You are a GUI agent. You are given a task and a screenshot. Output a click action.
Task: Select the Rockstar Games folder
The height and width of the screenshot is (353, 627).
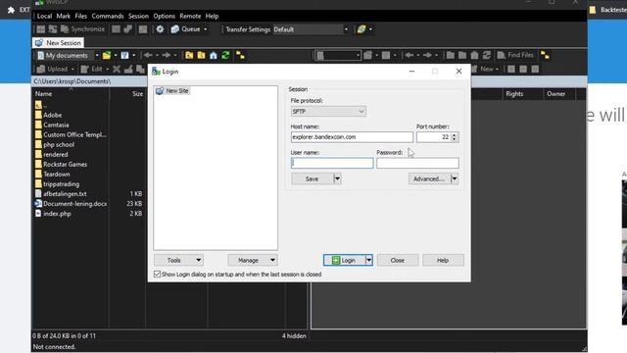[x=66, y=164]
